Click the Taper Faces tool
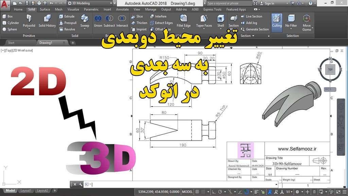This screenshot has height=196, width=348. pyautogui.click(x=204, y=21)
